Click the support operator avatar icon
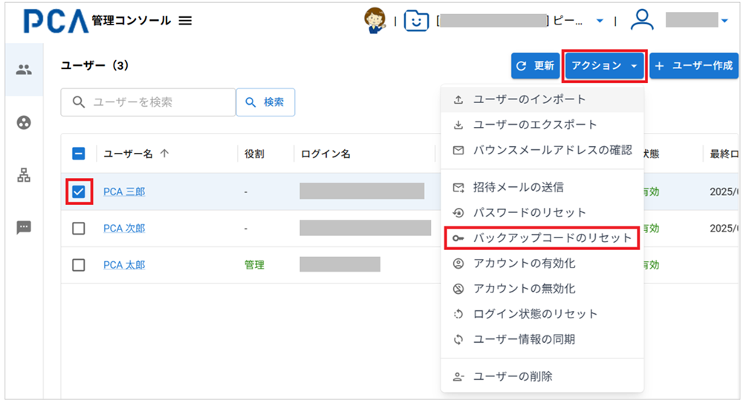 pos(374,21)
